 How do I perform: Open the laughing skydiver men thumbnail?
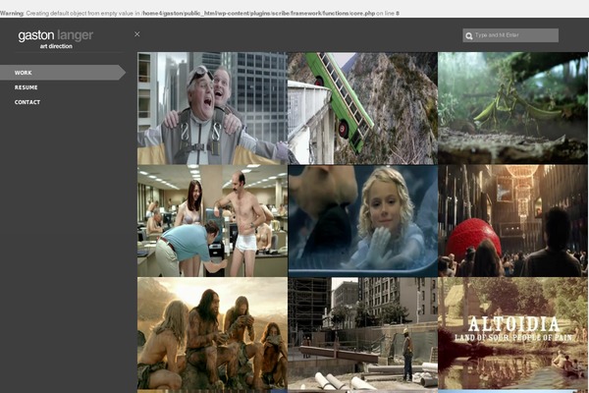[x=212, y=108]
